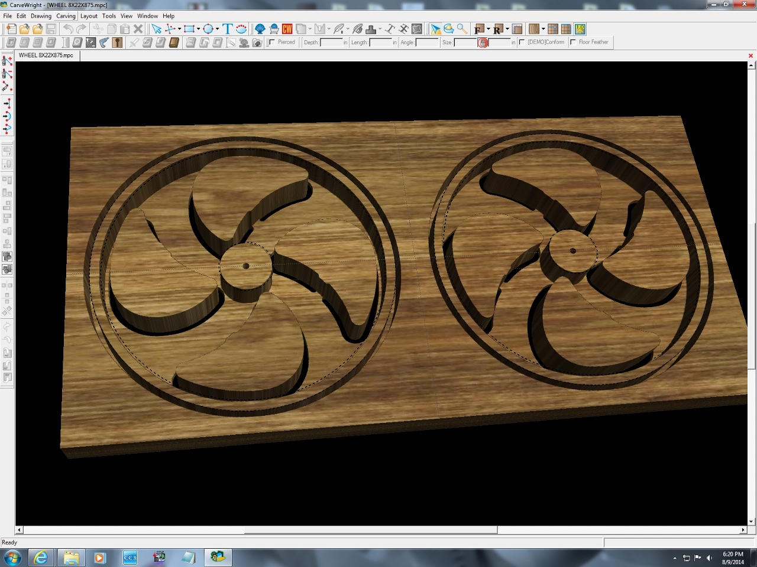The image size is (757, 567).
Task: Expand the front view F dropdown arrow
Action: pos(488,29)
